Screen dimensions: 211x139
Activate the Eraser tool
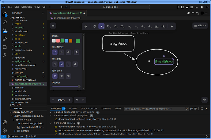click(x=163, y=26)
